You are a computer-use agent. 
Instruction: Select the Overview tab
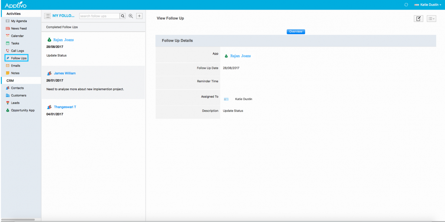[296, 32]
